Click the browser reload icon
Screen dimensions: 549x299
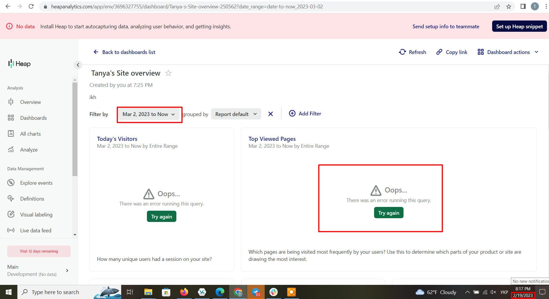point(31,6)
